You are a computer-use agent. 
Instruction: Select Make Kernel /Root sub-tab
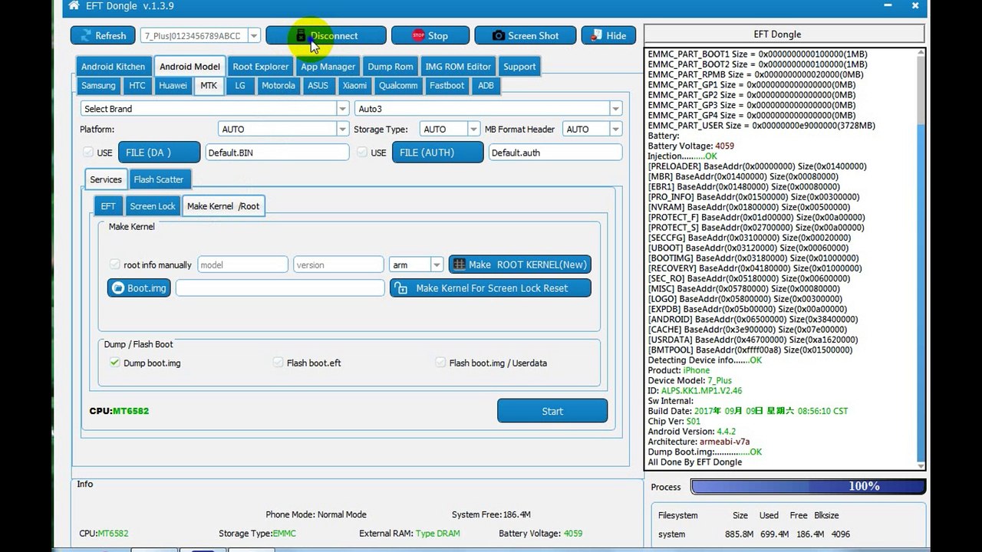pyautogui.click(x=223, y=206)
